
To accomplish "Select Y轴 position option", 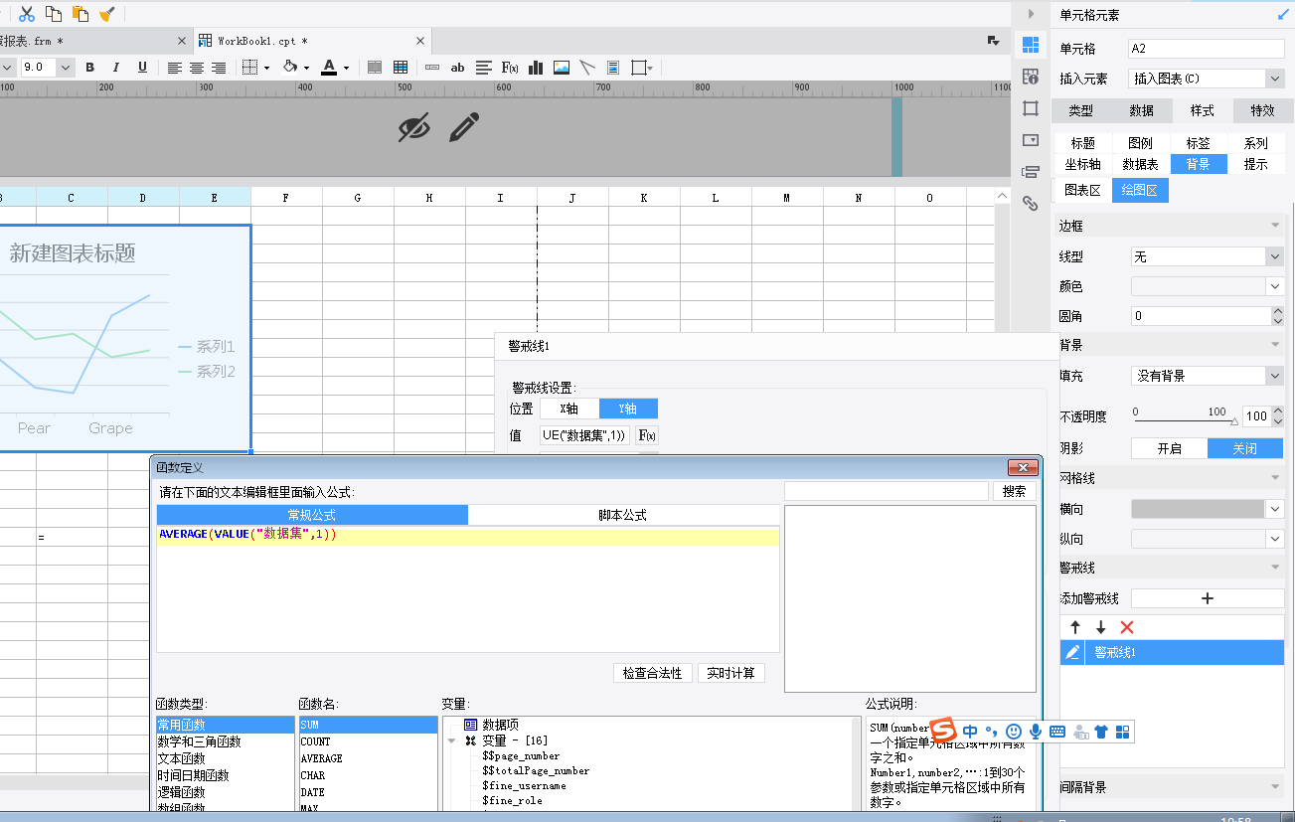I will coord(628,409).
